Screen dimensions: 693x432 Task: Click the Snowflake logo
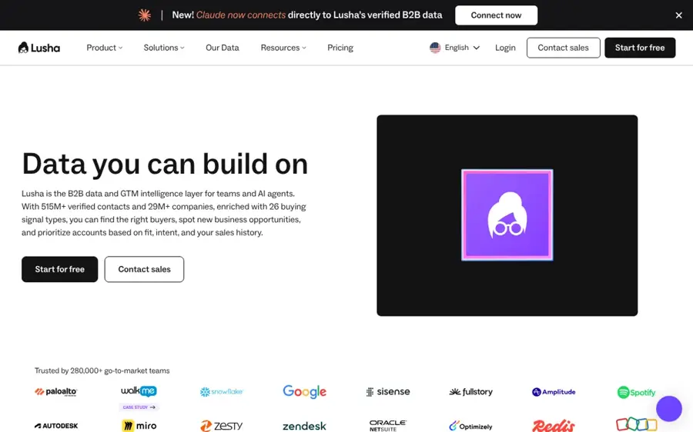[x=222, y=391]
